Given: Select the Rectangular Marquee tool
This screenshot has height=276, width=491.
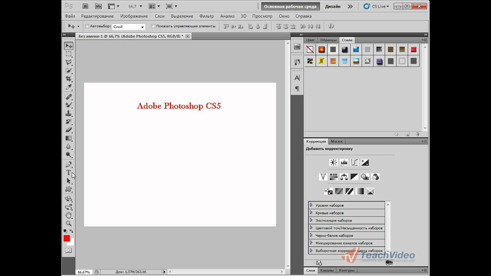Looking at the screenshot, I should 69,54.
